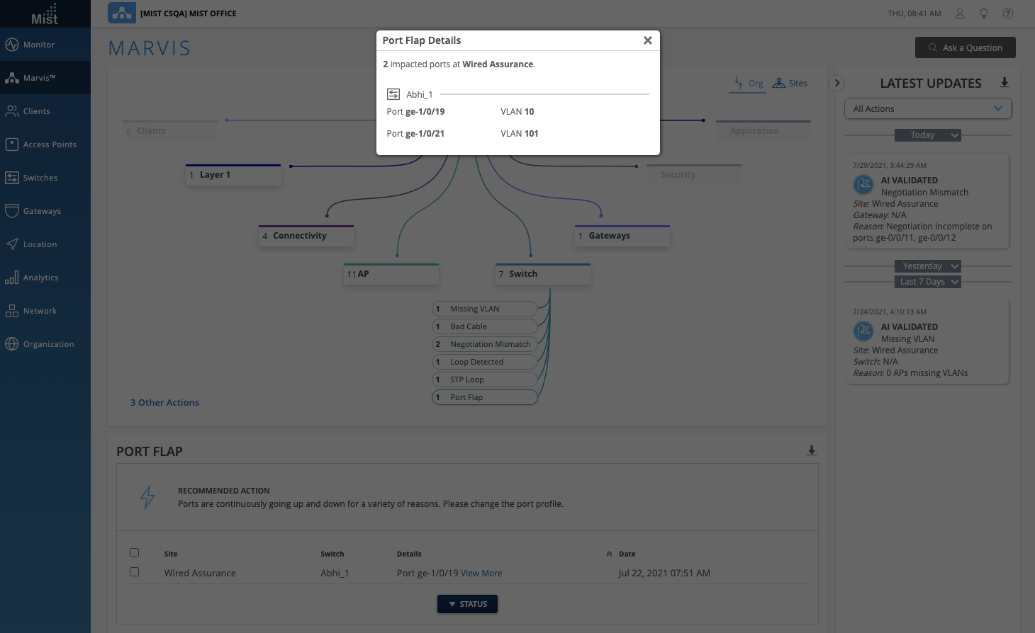Click View More link in Details
Screen dimensions: 1035x633
click(481, 574)
